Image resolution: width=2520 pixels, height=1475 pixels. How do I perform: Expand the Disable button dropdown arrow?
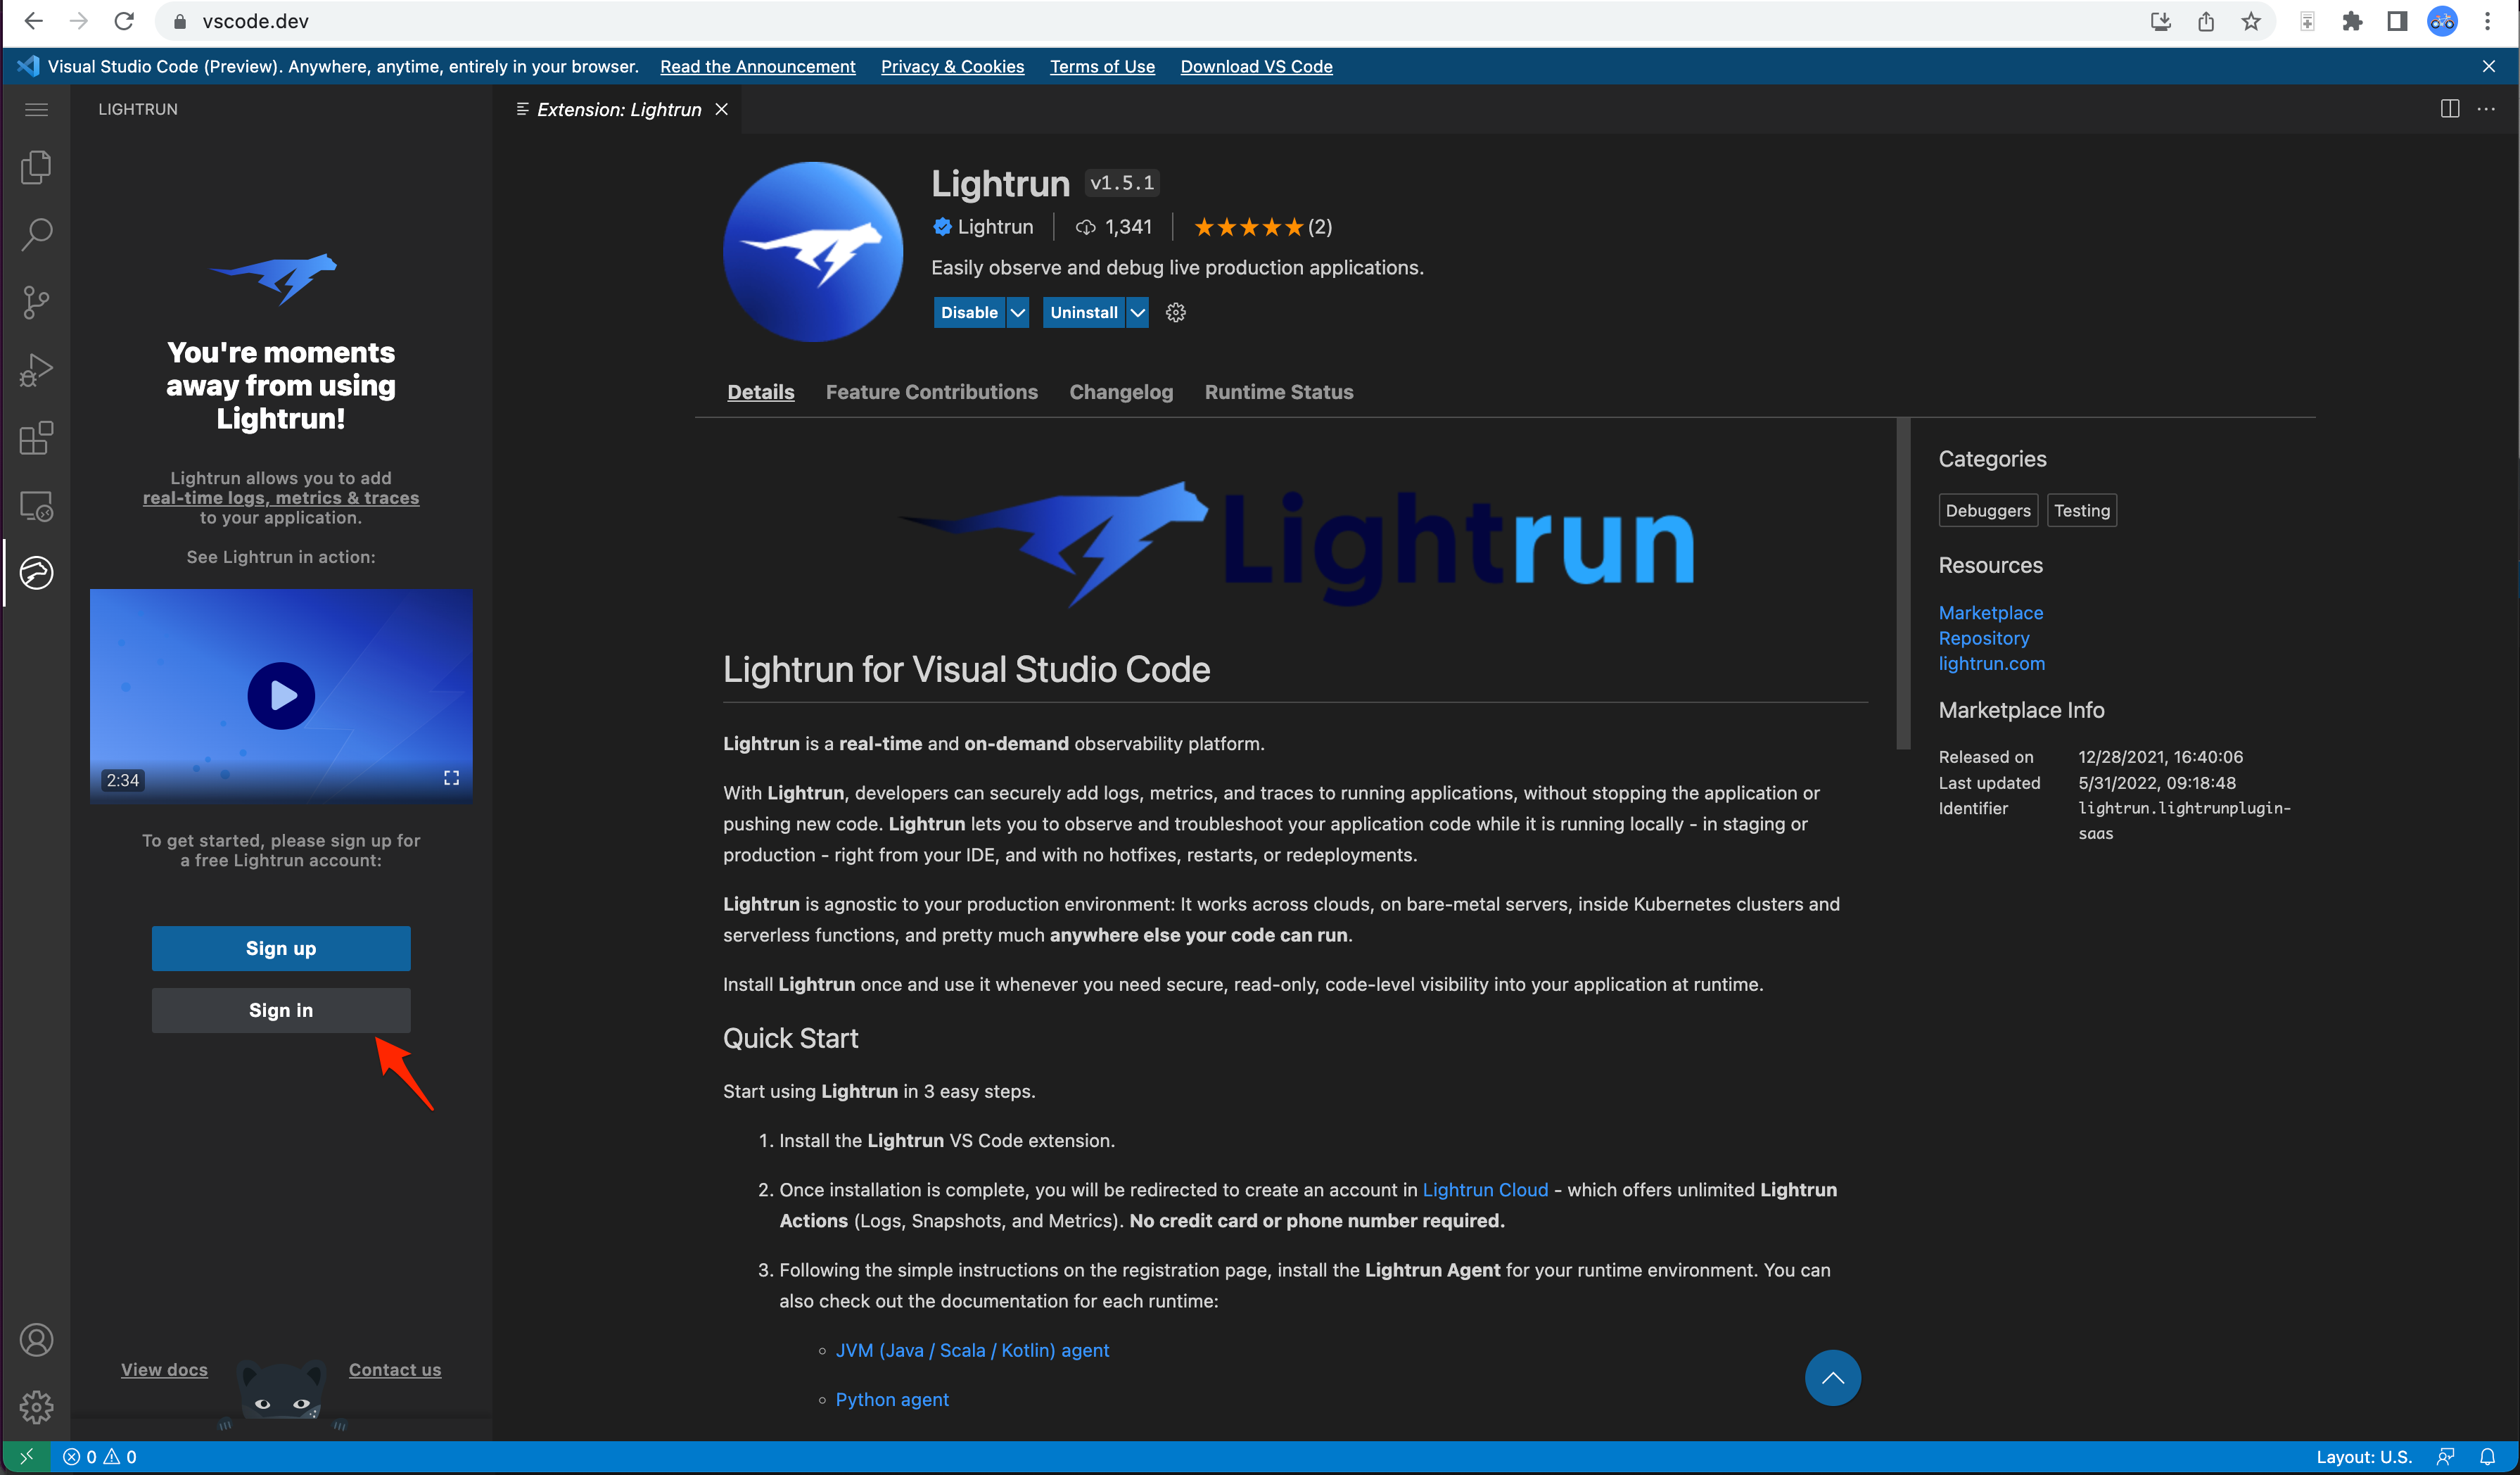click(x=1017, y=313)
